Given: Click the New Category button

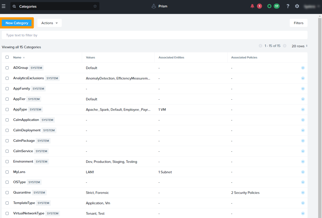Looking at the screenshot, I should click(x=17, y=23).
